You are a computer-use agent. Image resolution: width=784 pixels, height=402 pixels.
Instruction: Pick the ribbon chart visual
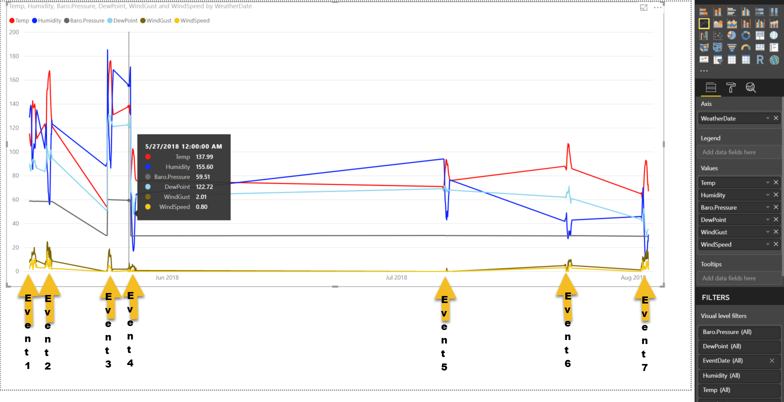coord(774,23)
